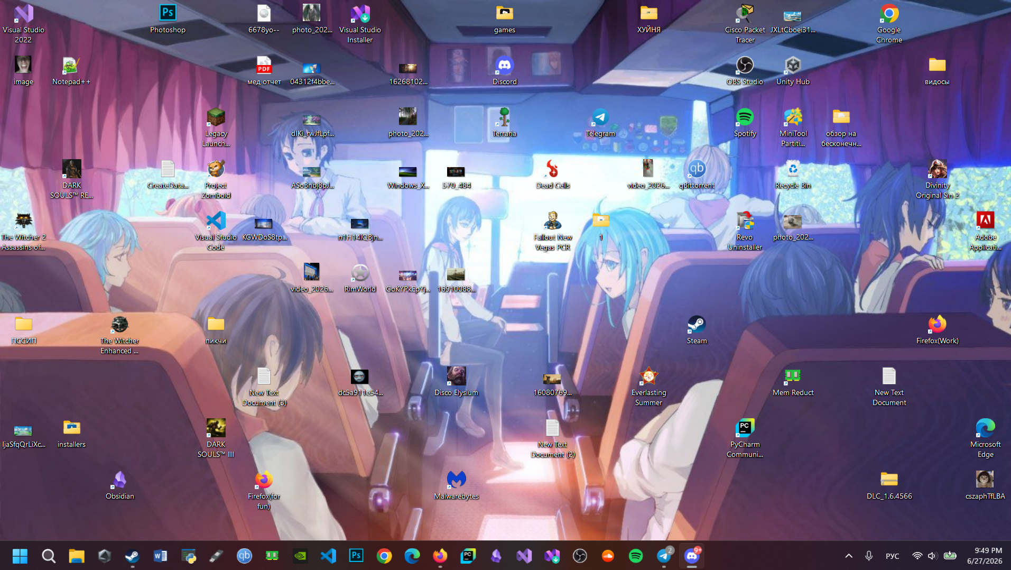The image size is (1011, 570).
Task: Open the Discord desktop shortcut
Action: 504,71
